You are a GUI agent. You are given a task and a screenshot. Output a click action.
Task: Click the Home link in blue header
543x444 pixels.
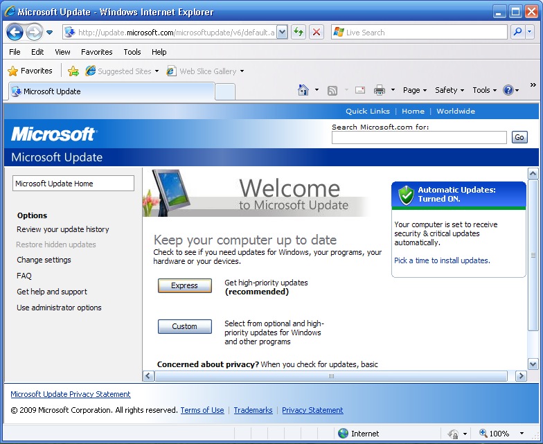(x=413, y=111)
